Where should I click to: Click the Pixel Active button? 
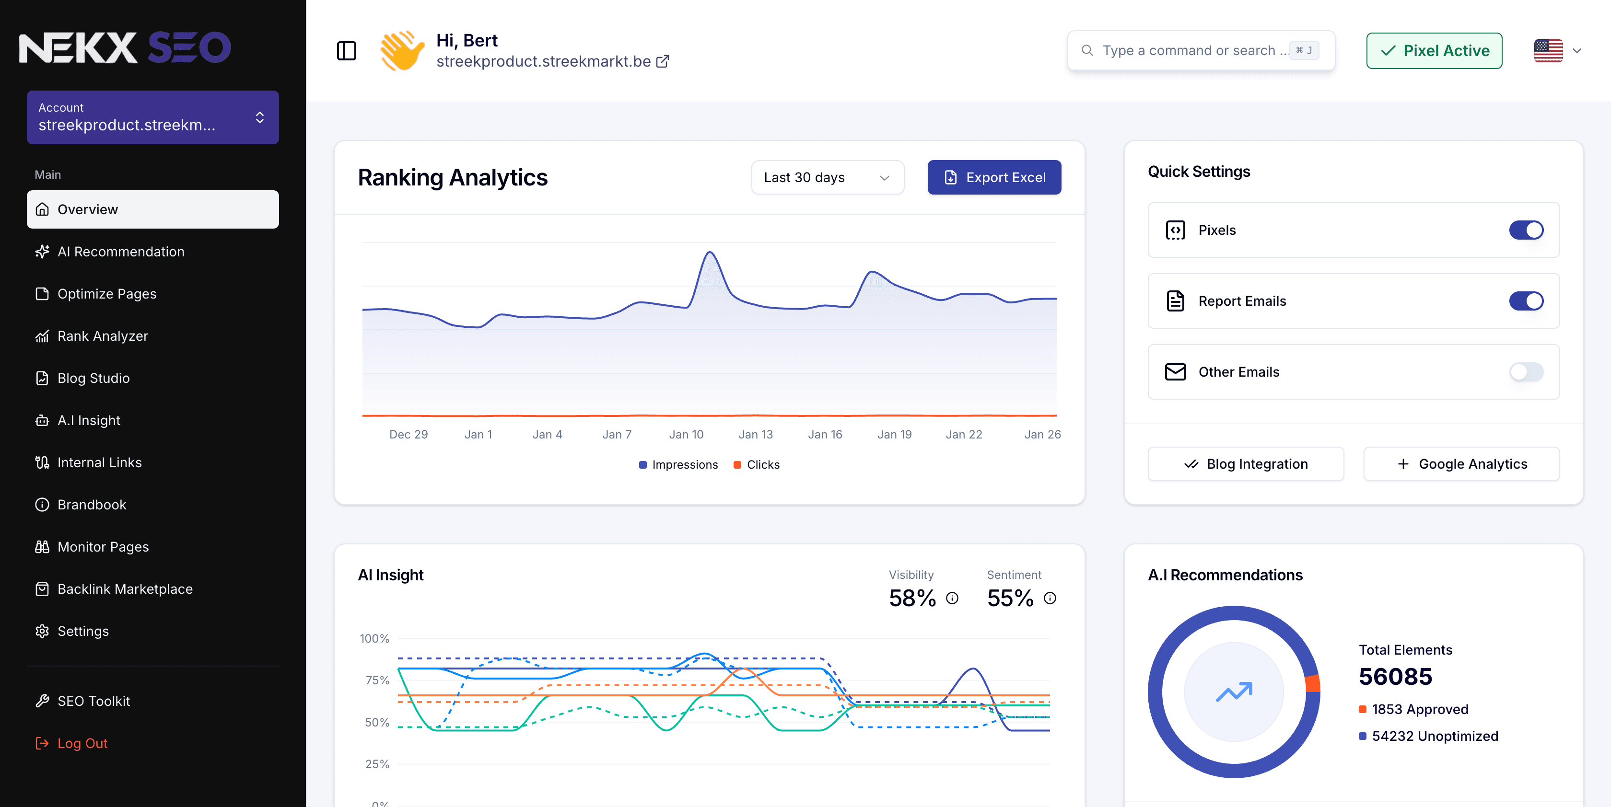tap(1434, 51)
